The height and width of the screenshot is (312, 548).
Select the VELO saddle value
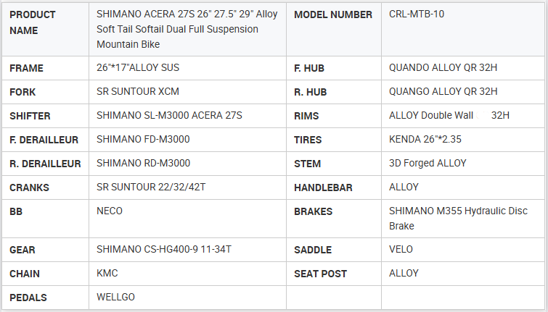click(x=401, y=250)
